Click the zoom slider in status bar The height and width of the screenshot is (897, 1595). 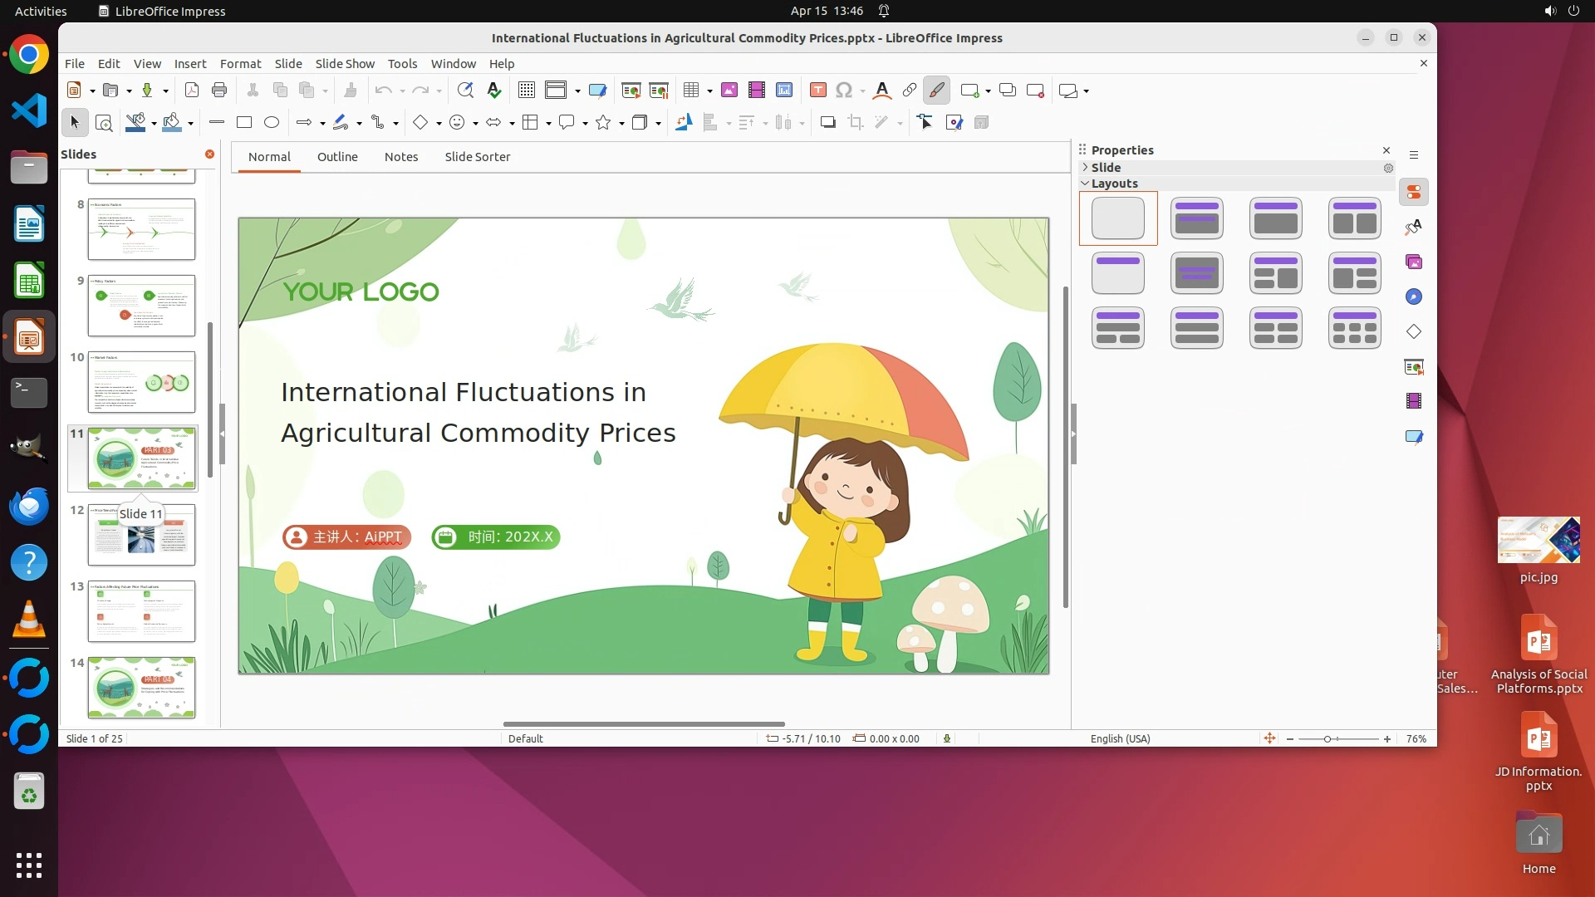[x=1328, y=739]
